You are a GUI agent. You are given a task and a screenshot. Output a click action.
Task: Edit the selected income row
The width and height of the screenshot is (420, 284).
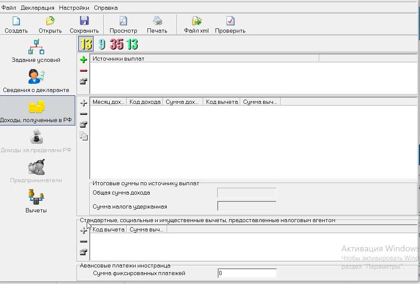[84, 124]
